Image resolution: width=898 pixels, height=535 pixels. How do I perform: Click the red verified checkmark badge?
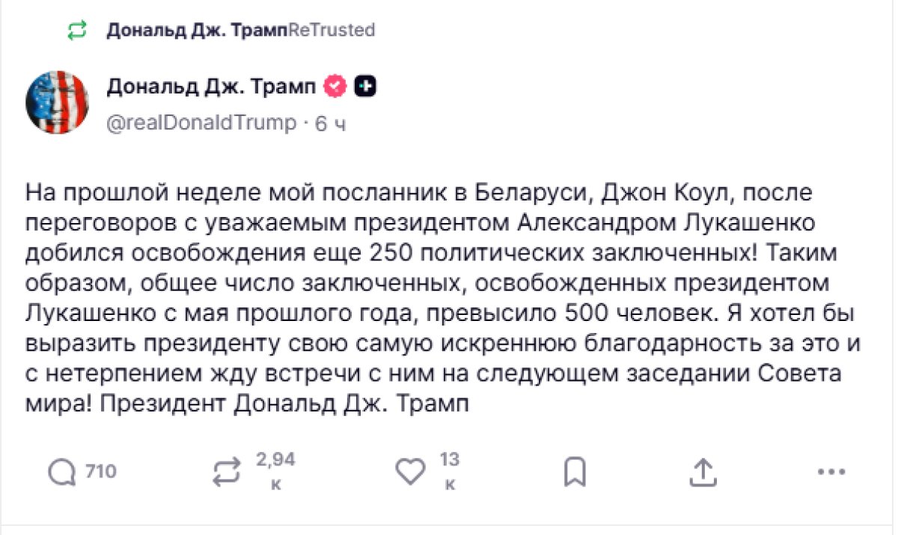click(335, 87)
